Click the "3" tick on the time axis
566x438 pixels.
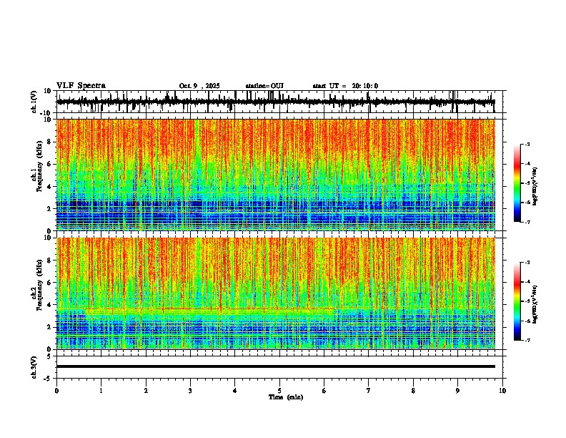[x=190, y=391]
